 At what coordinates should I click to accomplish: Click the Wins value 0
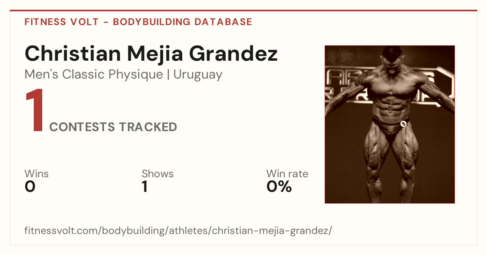point(30,187)
